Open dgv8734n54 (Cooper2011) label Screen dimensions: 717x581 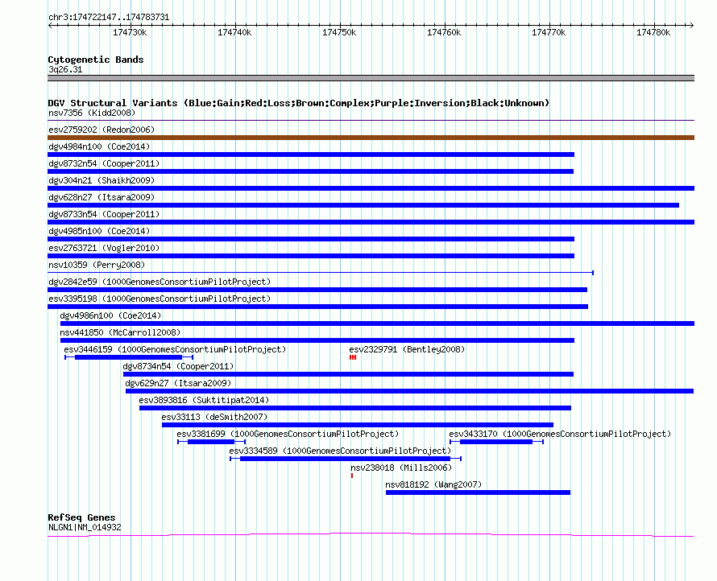pyautogui.click(x=178, y=366)
